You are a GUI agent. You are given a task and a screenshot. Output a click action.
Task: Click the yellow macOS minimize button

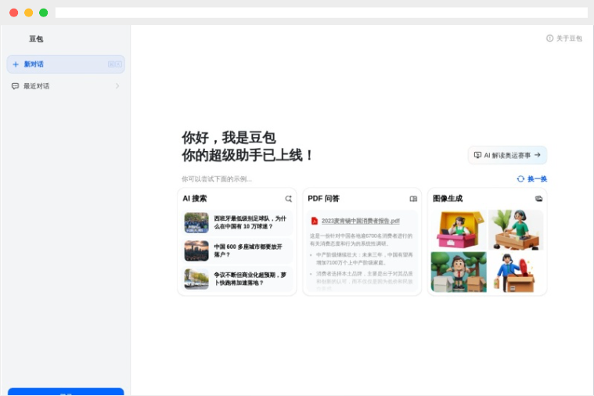coord(29,13)
